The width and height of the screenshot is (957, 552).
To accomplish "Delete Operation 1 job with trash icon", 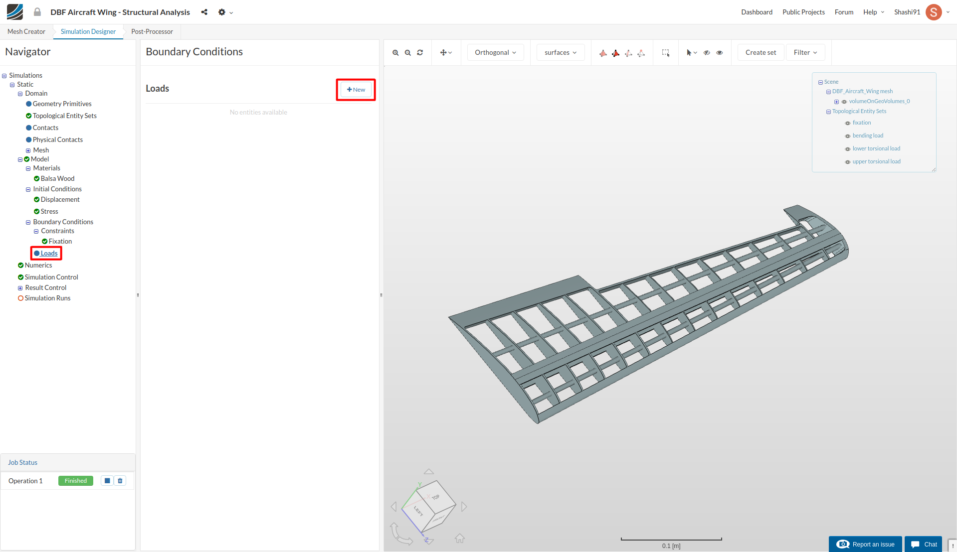I will coord(120,481).
